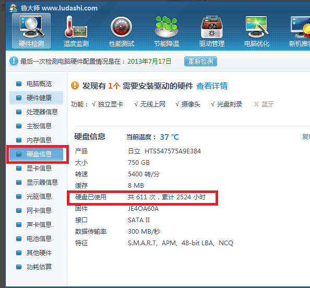Select 显卡信息 in the sidebar
Screen dimensions: 310x288
(36, 168)
